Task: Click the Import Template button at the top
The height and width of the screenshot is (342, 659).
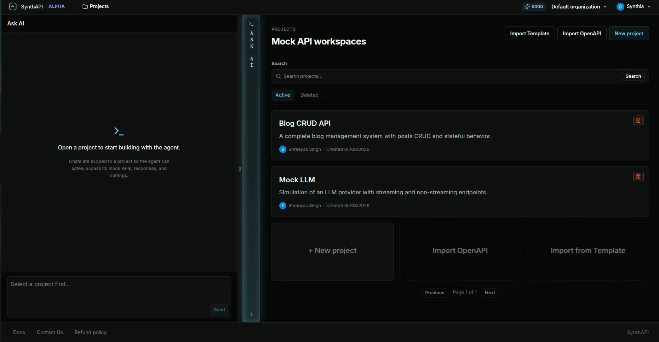Action: tap(529, 34)
